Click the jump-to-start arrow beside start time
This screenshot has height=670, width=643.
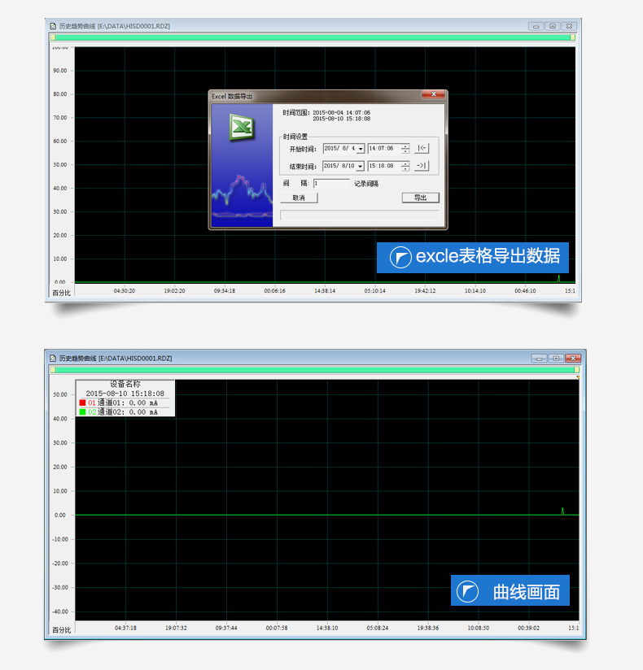[x=421, y=148]
